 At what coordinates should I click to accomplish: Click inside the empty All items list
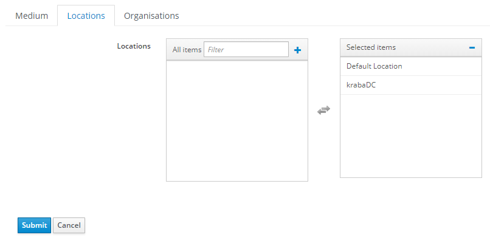237,120
